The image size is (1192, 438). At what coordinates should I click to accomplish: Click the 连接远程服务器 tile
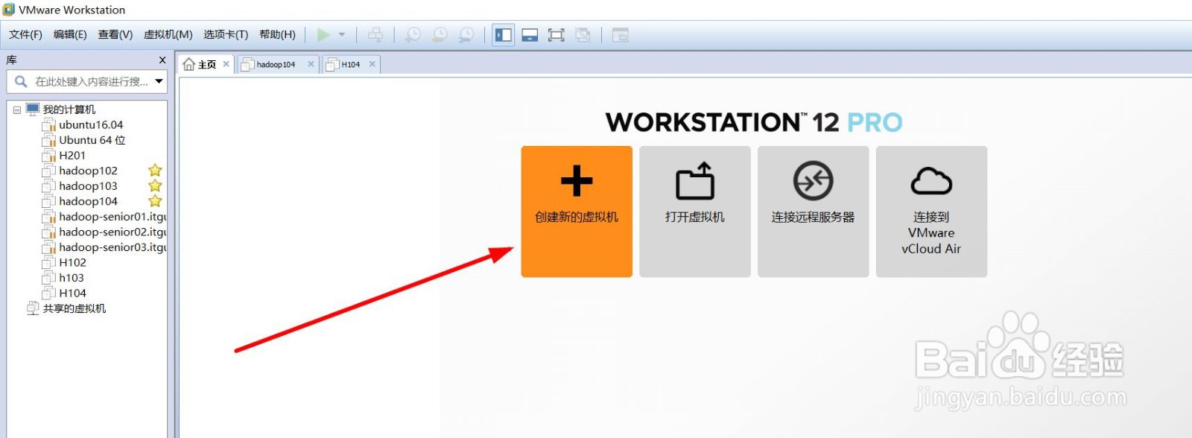pos(814,212)
